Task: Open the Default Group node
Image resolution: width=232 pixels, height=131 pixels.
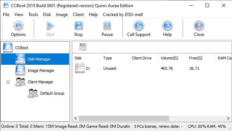Action: pos(52,93)
